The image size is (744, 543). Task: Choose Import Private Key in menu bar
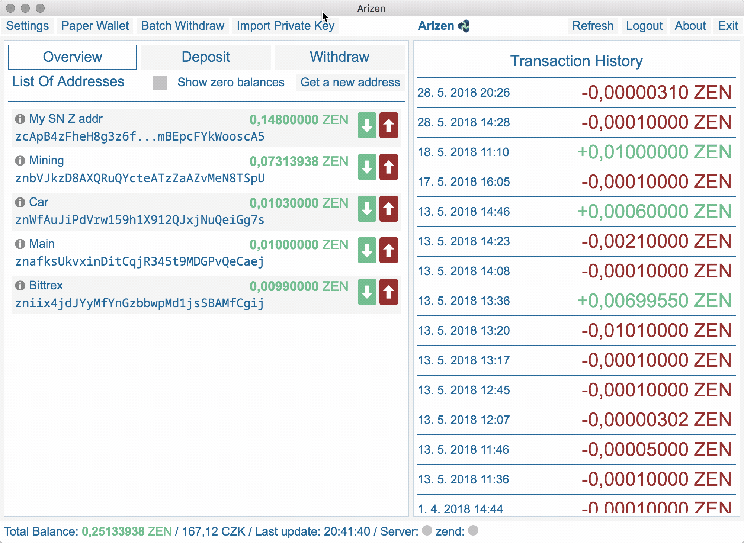coord(286,26)
